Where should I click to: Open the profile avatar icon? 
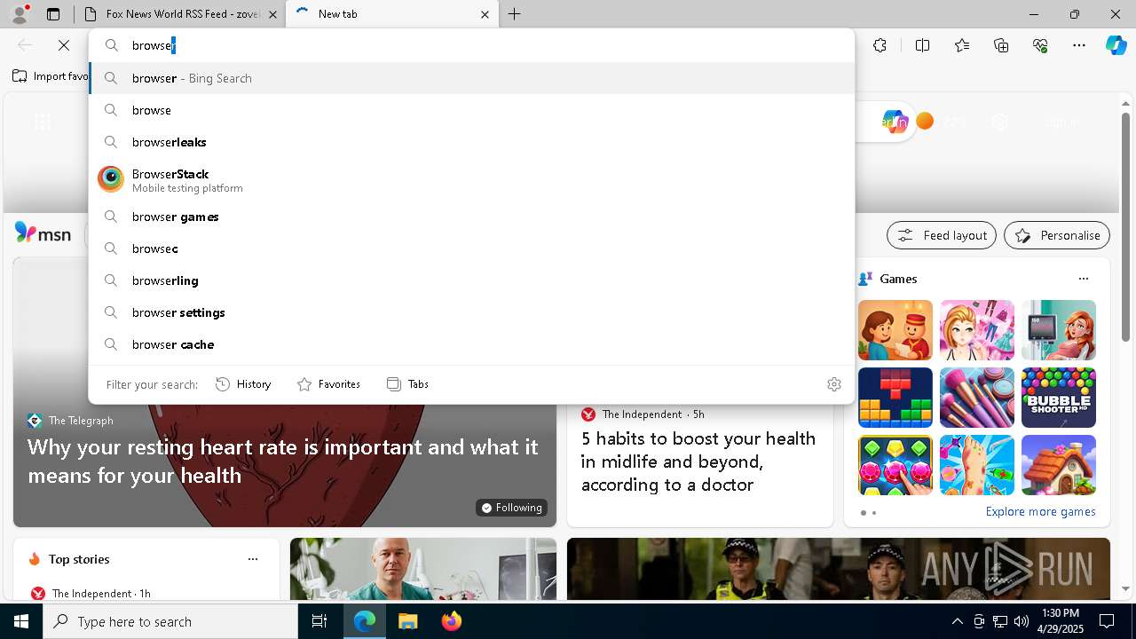[x=20, y=14]
